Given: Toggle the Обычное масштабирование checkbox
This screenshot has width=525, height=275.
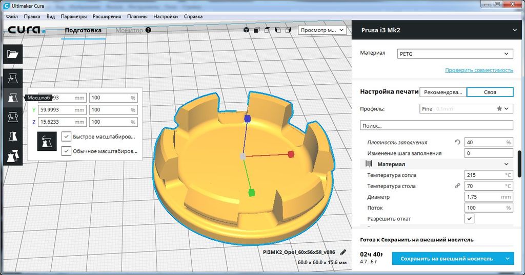Looking at the screenshot, I should click(67, 151).
